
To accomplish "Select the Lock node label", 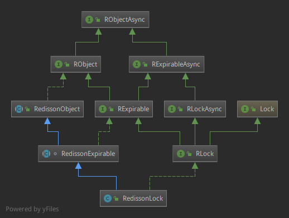I will [267, 109].
